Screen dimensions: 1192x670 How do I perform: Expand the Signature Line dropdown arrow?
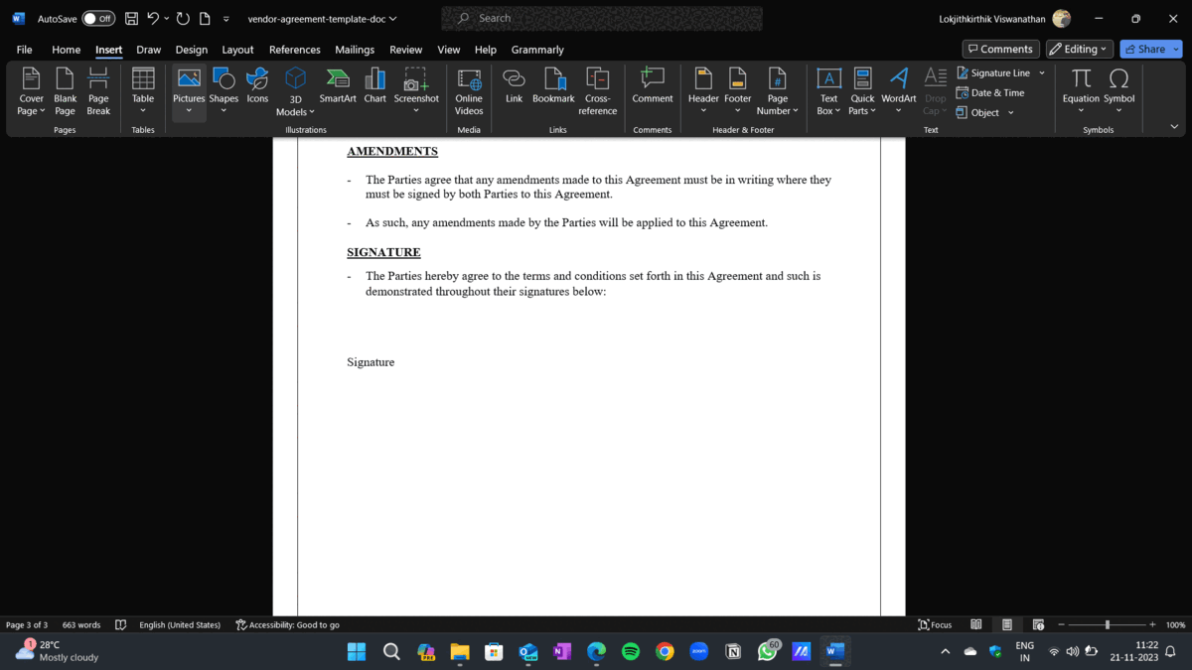[1042, 73]
